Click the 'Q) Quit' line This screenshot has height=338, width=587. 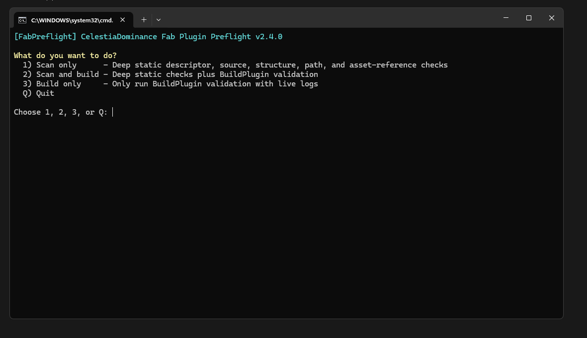click(38, 93)
